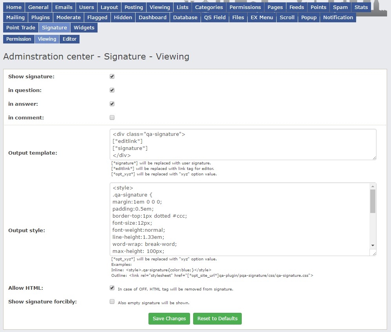
Task: Toggle the Show signature checkbox
Action: pos(112,76)
